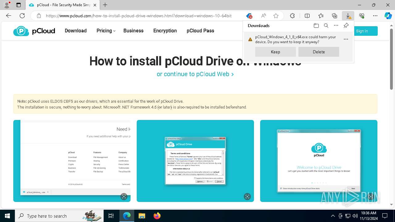Image resolution: width=395 pixels, height=222 pixels.
Task: Delete the pCloud_Windows exe download
Action: coord(319,52)
